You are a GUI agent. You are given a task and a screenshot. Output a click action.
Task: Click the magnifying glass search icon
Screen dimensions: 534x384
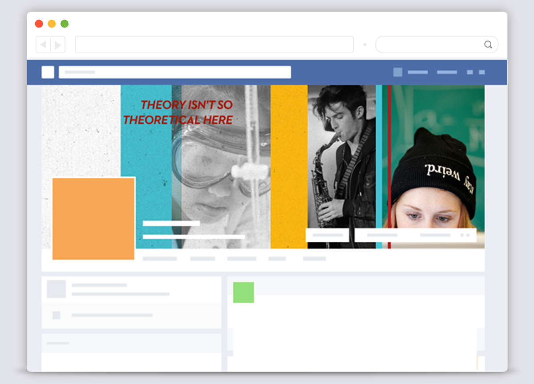[x=488, y=44]
